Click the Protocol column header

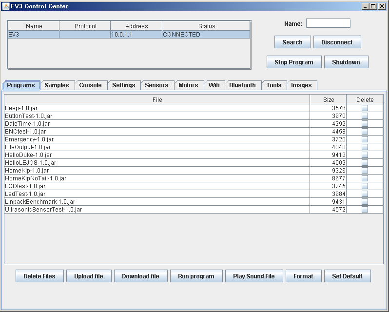[x=85, y=26]
